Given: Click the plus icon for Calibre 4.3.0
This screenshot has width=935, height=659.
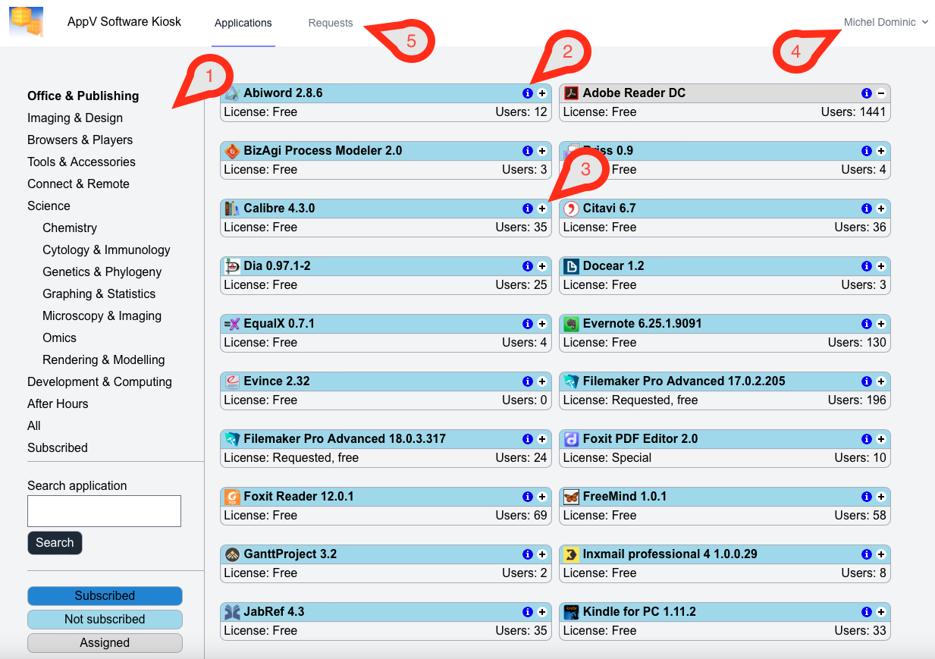Looking at the screenshot, I should click(x=542, y=209).
